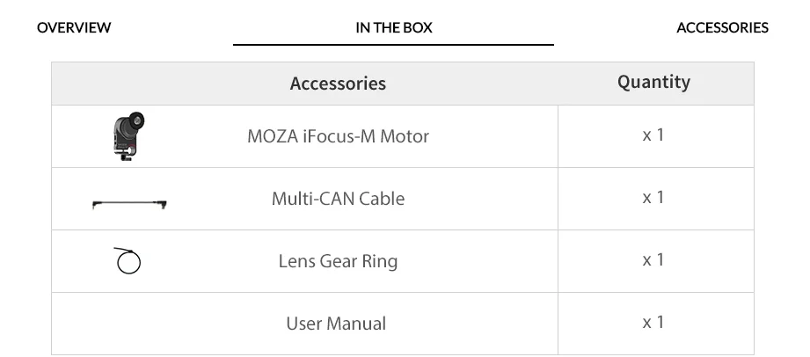Click the Lens Gear Ring label
Image resolution: width=810 pixels, height=357 pixels.
[338, 261]
